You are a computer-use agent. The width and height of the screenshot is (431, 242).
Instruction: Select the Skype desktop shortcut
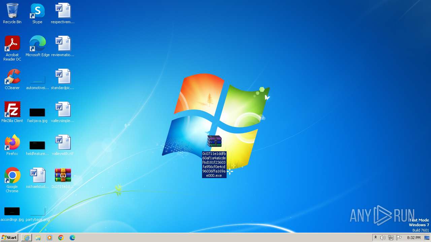click(x=37, y=13)
